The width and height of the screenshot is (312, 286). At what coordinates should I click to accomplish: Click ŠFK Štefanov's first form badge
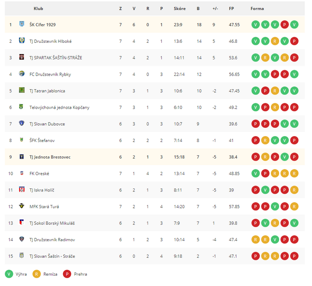click(x=255, y=140)
